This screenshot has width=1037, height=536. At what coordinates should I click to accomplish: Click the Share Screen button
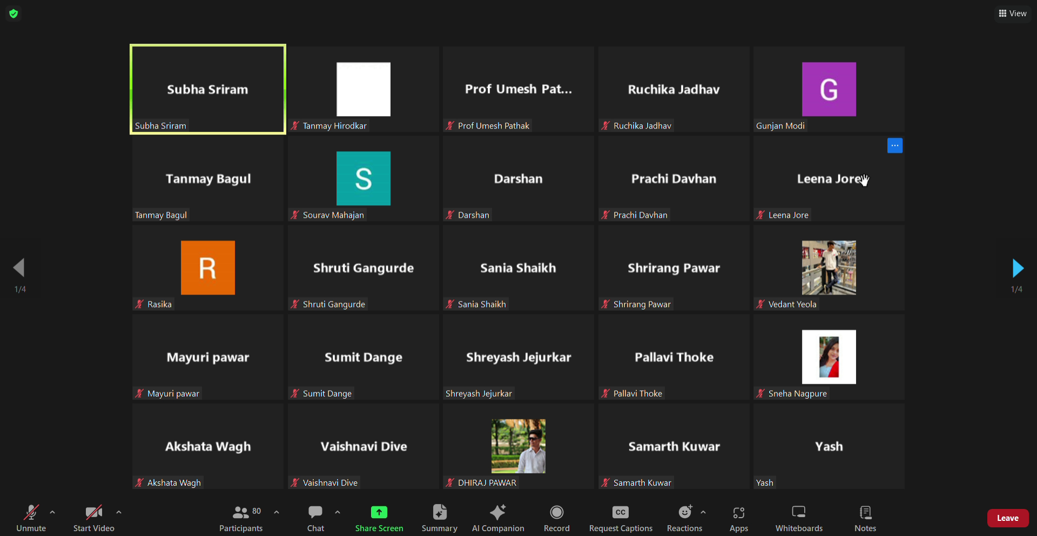coord(379,518)
